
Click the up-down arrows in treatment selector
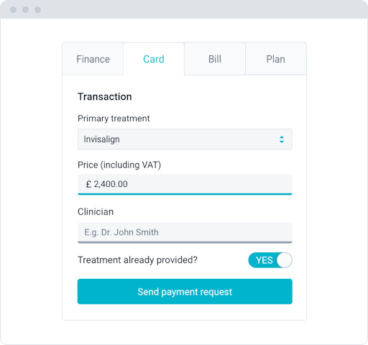(282, 139)
